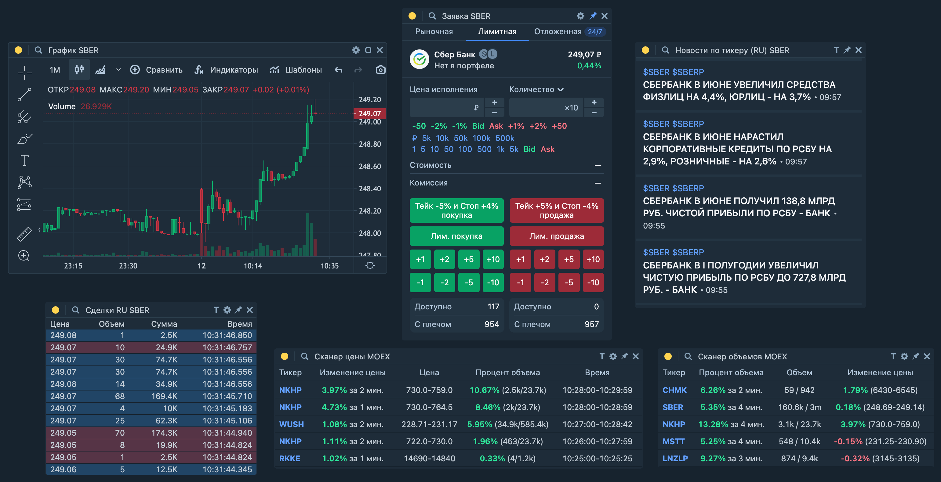Toggle the 24/7 badge on Отложенная
The width and height of the screenshot is (941, 482).
coord(594,32)
